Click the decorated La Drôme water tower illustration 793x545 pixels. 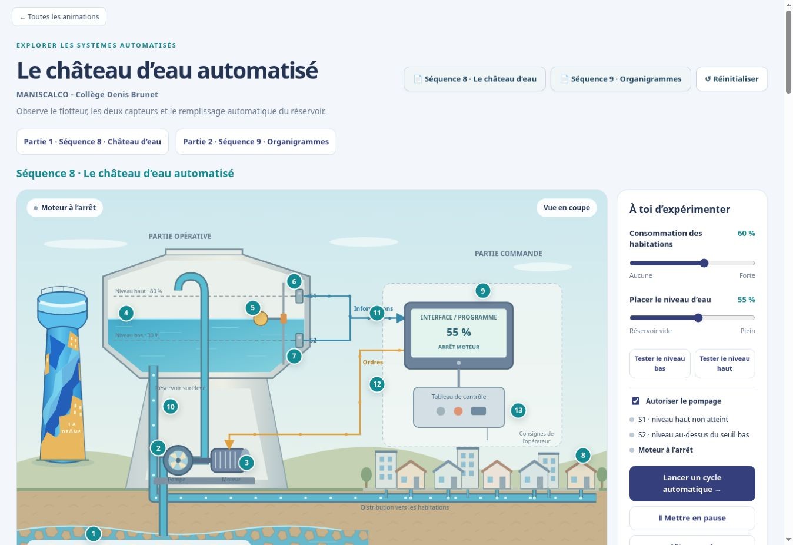(x=62, y=375)
